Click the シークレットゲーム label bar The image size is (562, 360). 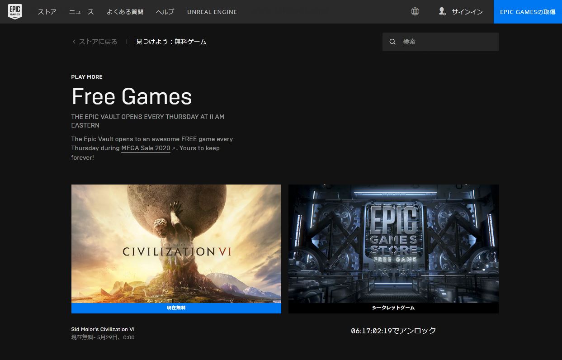(393, 308)
